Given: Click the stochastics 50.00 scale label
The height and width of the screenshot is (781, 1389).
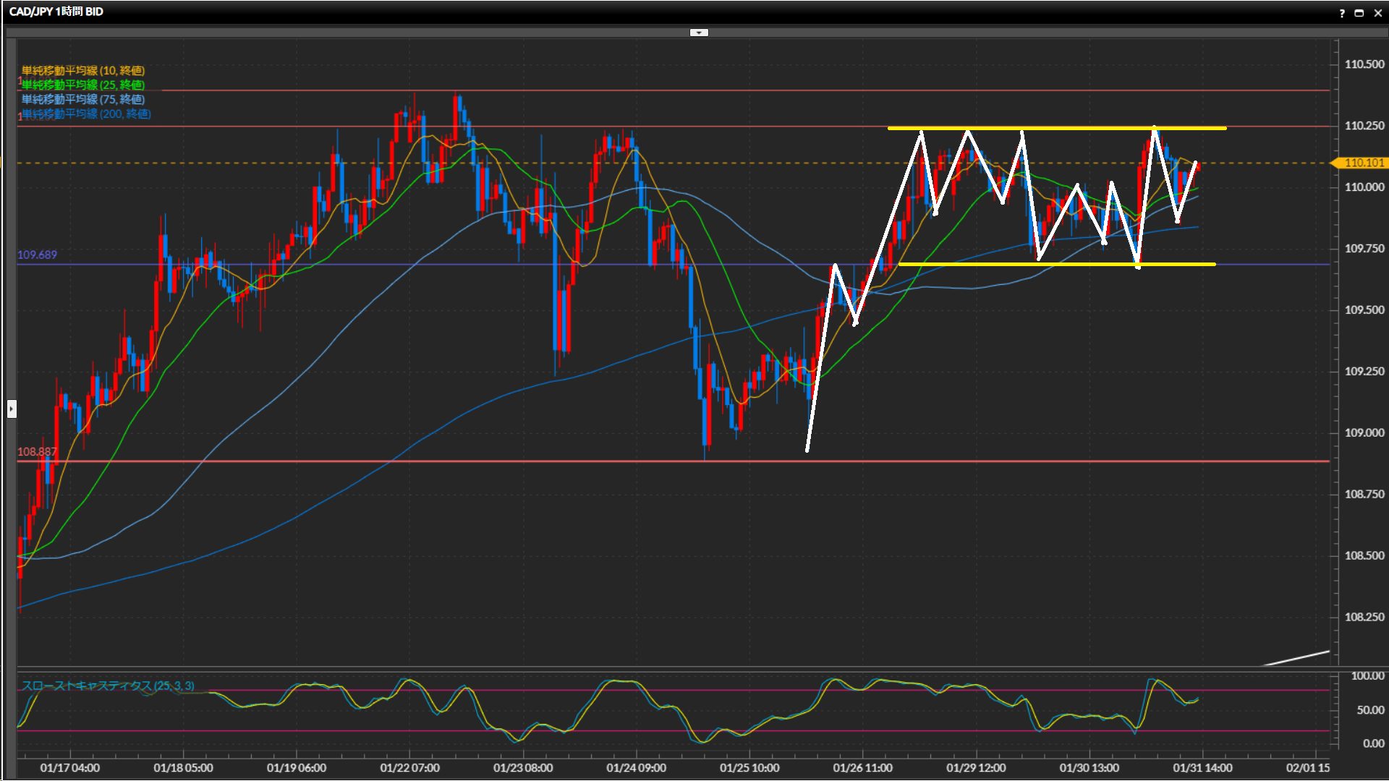Looking at the screenshot, I should pyautogui.click(x=1370, y=710).
